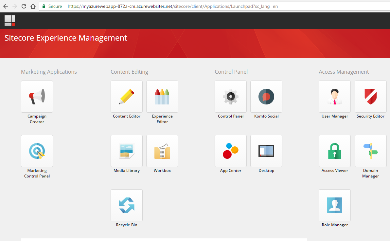Launch Marketing Control Panel target icon
390x241 pixels.
point(37,151)
